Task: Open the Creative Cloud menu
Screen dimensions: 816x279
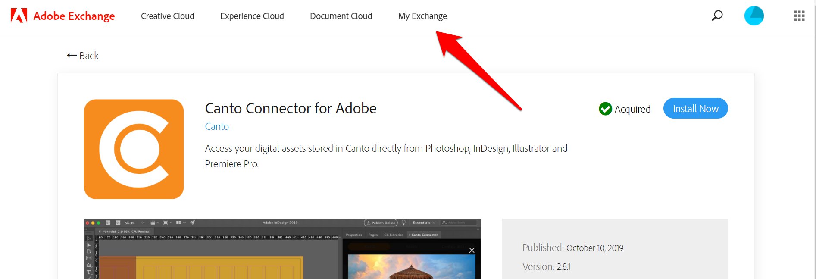Action: (x=168, y=16)
